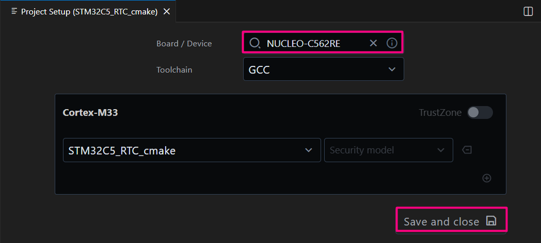Click the list icon on Project Setup tab
The image size is (541, 243).
click(14, 11)
